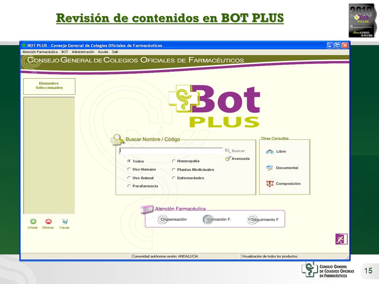Click the Elementos Seleccionados header box
Screen dimensions: 379x284
(x=49, y=86)
